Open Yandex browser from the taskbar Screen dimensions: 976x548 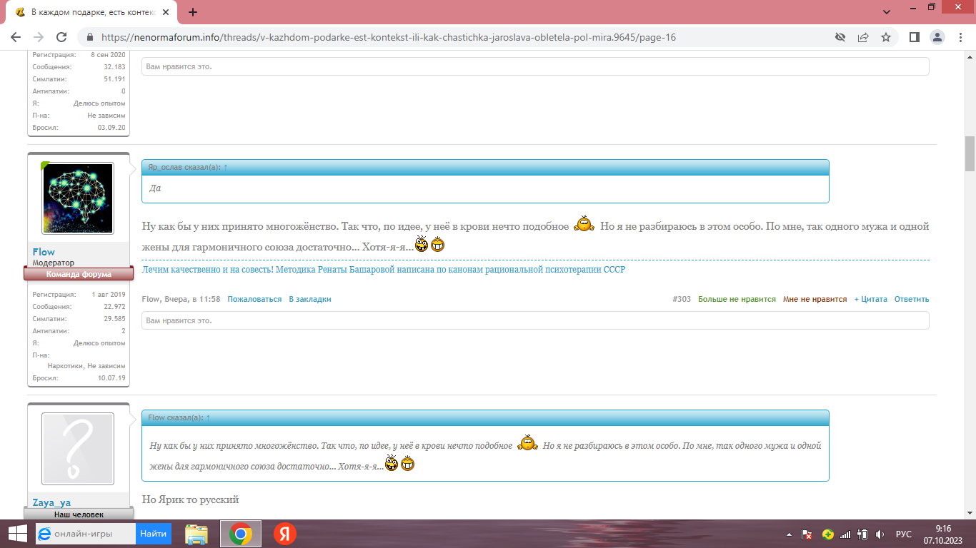click(x=285, y=534)
